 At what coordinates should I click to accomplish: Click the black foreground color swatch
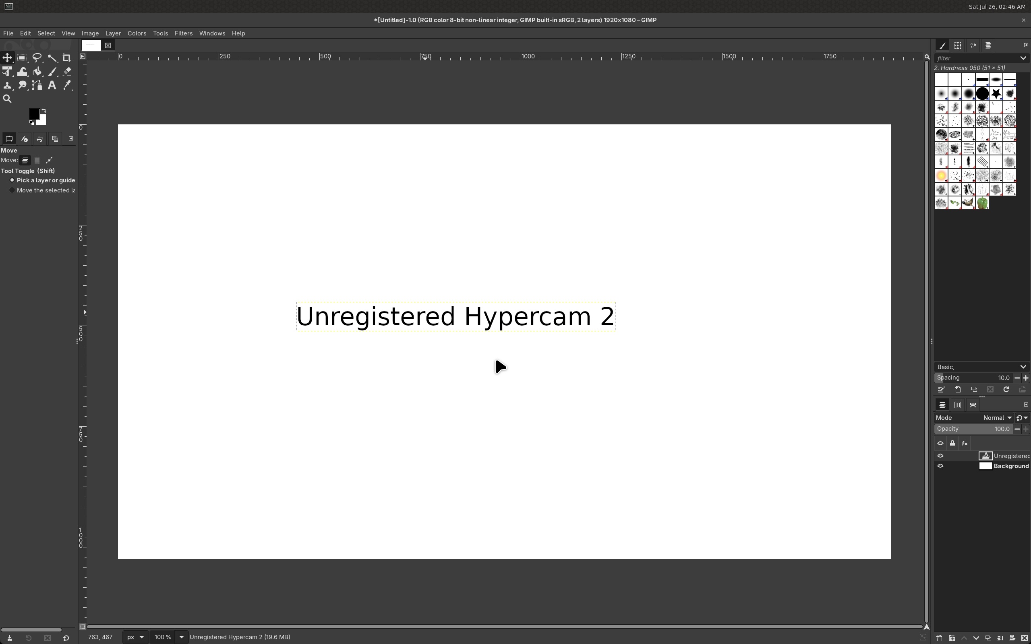click(34, 114)
